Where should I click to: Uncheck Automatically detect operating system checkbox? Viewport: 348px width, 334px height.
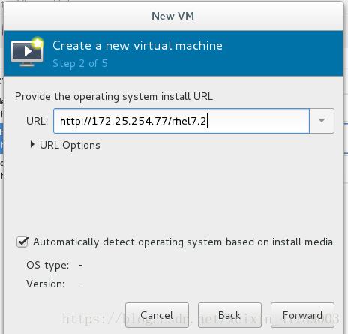tap(22, 242)
